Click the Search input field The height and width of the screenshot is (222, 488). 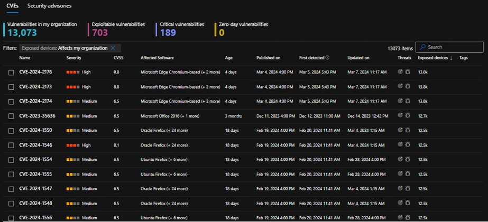452,47
